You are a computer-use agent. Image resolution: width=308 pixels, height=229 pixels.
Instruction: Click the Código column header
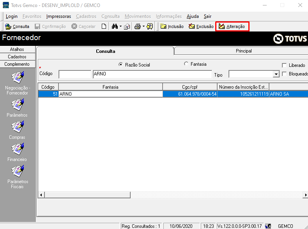click(x=48, y=87)
